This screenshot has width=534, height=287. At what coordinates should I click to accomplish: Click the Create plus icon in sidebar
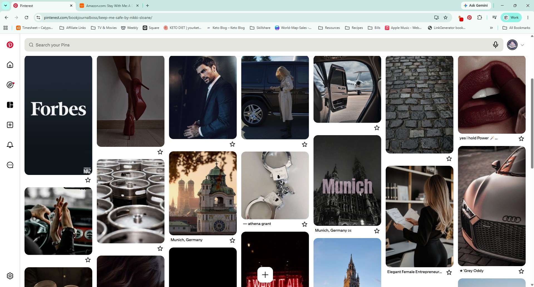[x=10, y=125]
